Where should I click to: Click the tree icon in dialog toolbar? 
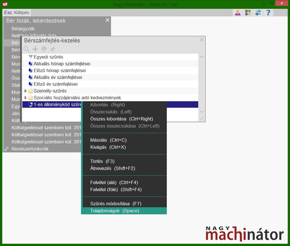(x=44, y=49)
